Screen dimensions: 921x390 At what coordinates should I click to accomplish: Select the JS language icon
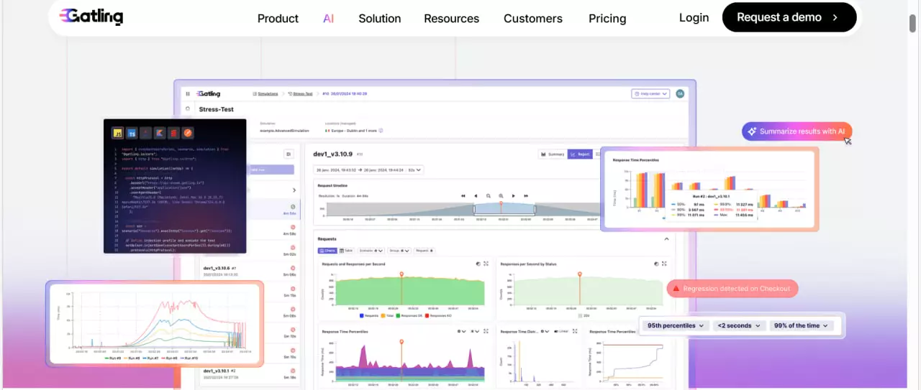click(x=117, y=133)
